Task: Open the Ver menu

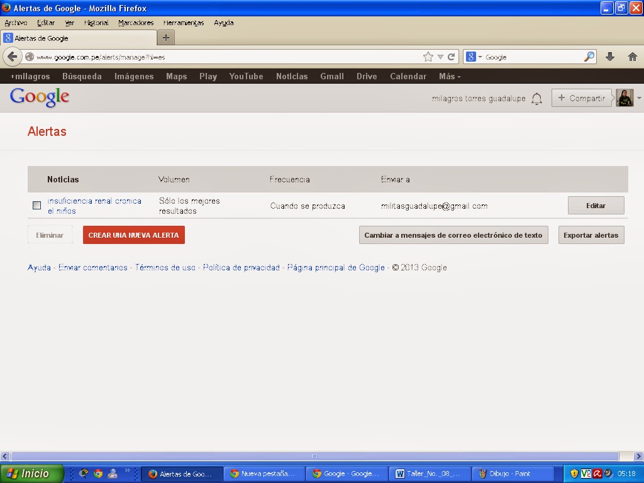Action: pos(69,23)
